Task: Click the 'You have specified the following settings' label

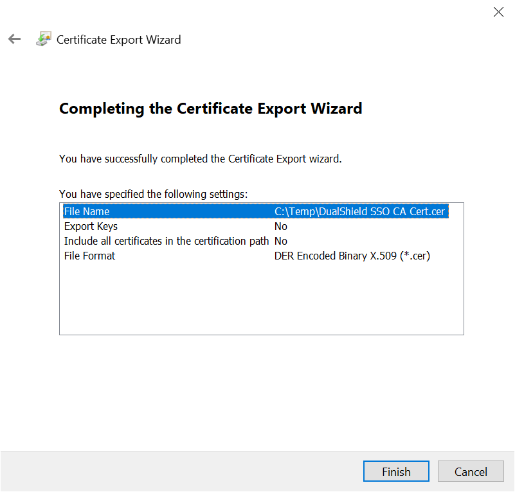Action: [153, 193]
